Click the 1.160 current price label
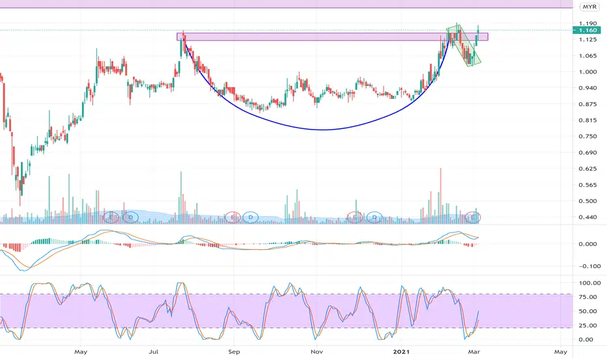This screenshot has width=607, height=358. 587,30
